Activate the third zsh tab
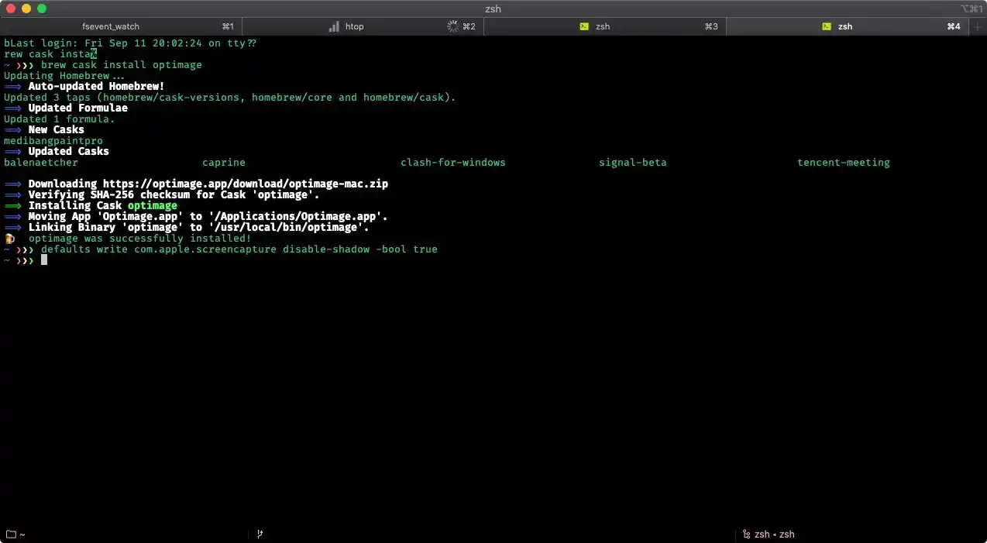 603,26
